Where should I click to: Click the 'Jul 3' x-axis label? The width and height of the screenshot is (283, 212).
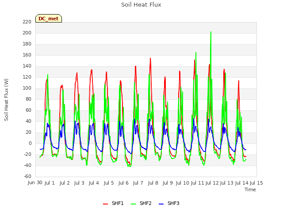(79, 183)
